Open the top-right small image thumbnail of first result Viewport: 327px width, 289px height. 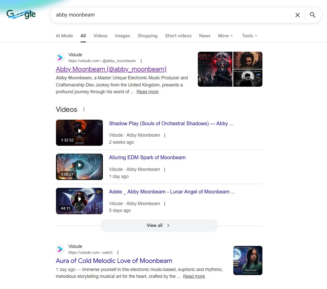[x=248, y=60]
